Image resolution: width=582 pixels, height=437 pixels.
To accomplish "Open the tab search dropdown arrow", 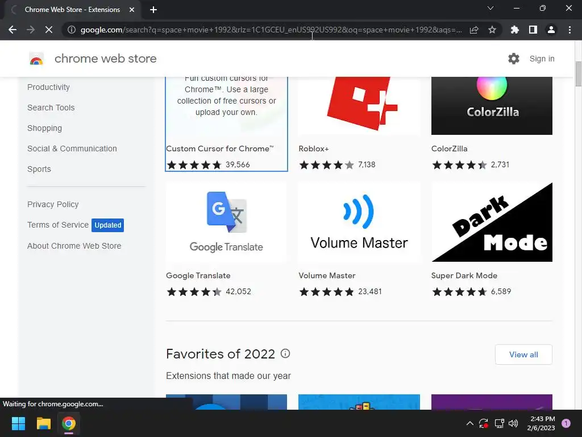I will pos(490,8).
